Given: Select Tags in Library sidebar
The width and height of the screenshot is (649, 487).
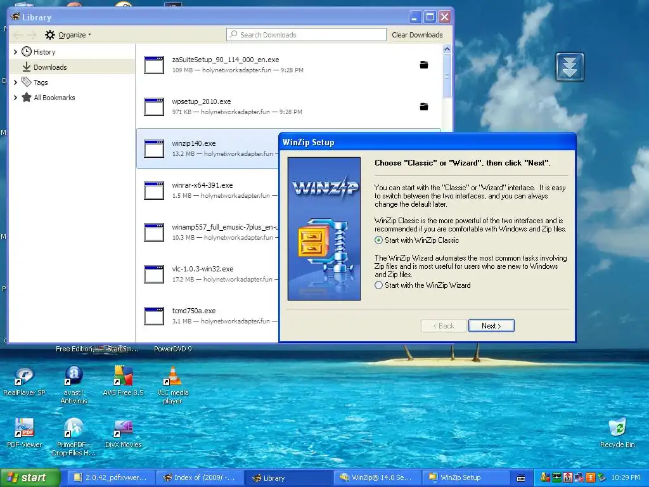Looking at the screenshot, I should [41, 82].
